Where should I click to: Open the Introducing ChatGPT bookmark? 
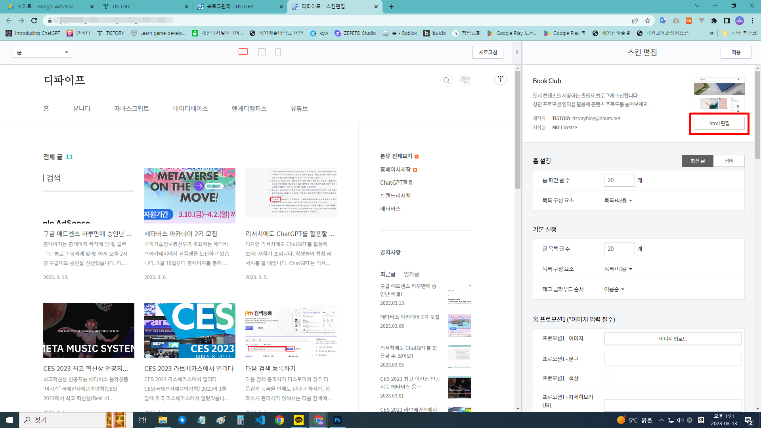click(x=33, y=33)
